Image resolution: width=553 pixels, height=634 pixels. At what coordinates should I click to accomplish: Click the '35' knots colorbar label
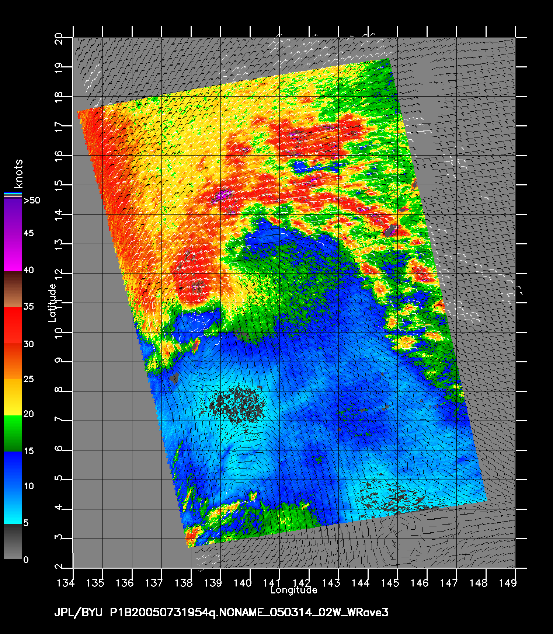pos(29,307)
